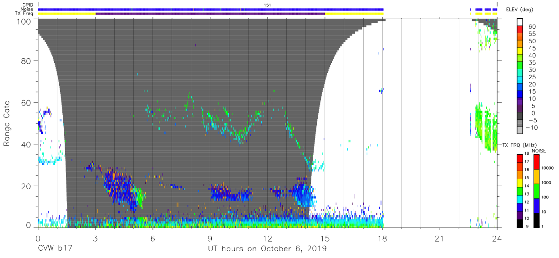This screenshot has height=258, width=559.
Task: Click the 'UT hours on October 6, 2019' axis title
Action: coord(267,249)
